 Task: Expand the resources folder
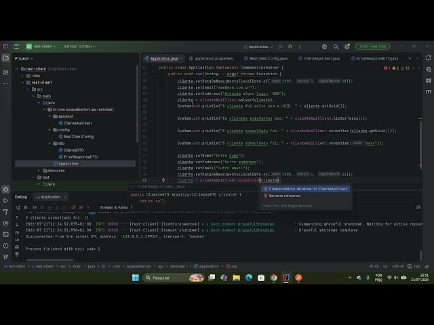point(39,171)
